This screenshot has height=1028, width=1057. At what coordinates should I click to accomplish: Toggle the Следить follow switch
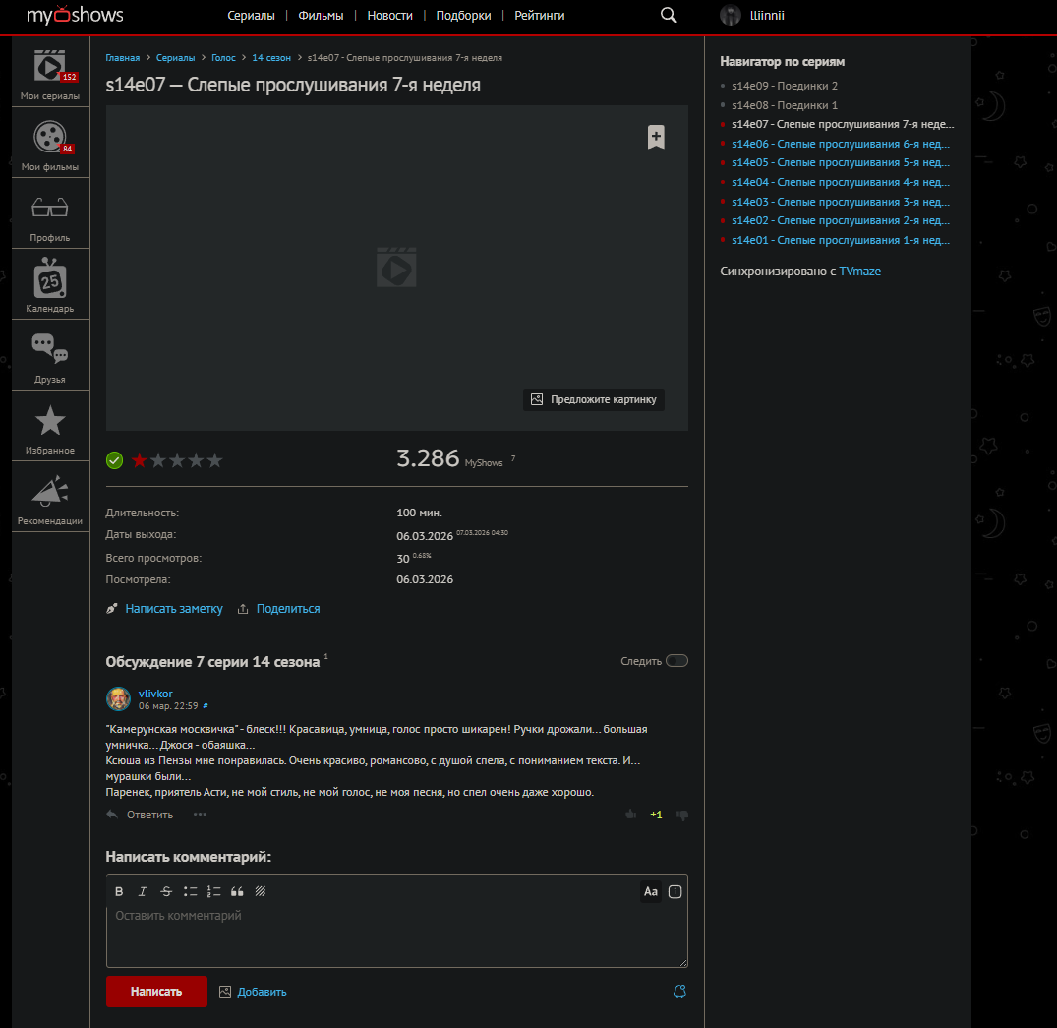coord(676,661)
